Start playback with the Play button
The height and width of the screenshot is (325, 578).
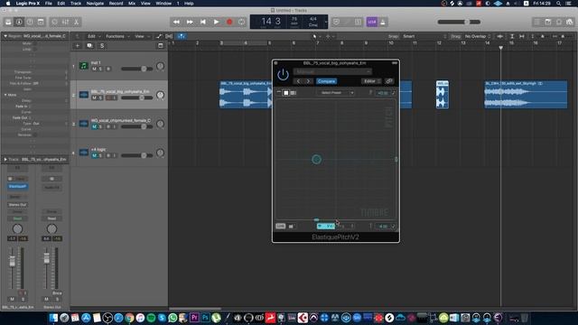coord(217,22)
